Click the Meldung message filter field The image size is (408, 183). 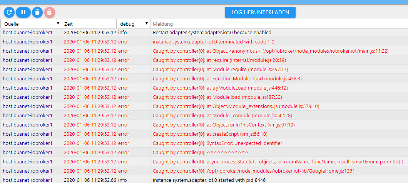(x=279, y=24)
